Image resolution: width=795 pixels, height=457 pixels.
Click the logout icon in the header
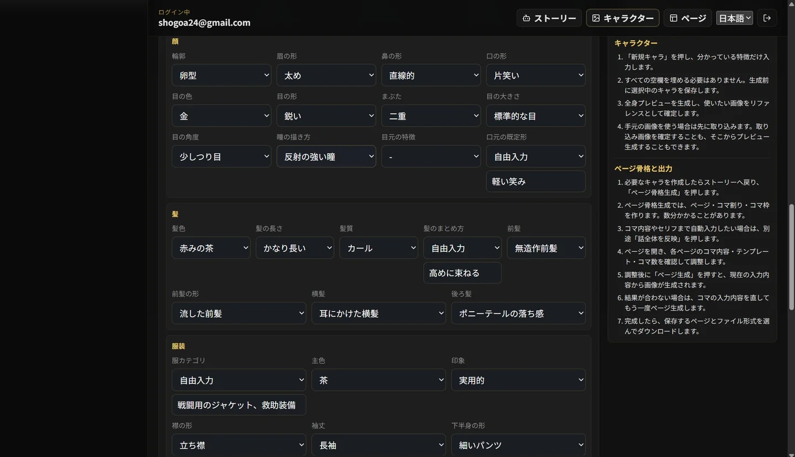click(767, 18)
